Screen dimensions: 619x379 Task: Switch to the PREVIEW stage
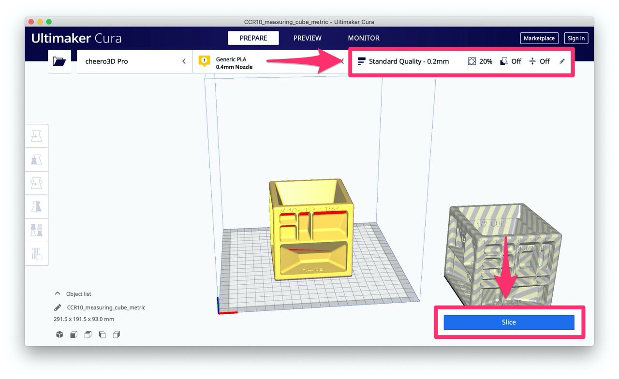[x=308, y=38]
